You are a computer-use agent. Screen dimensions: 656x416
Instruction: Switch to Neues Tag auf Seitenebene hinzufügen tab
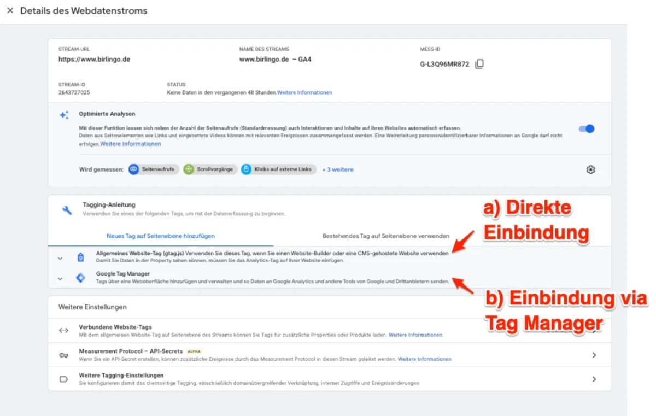[161, 236]
